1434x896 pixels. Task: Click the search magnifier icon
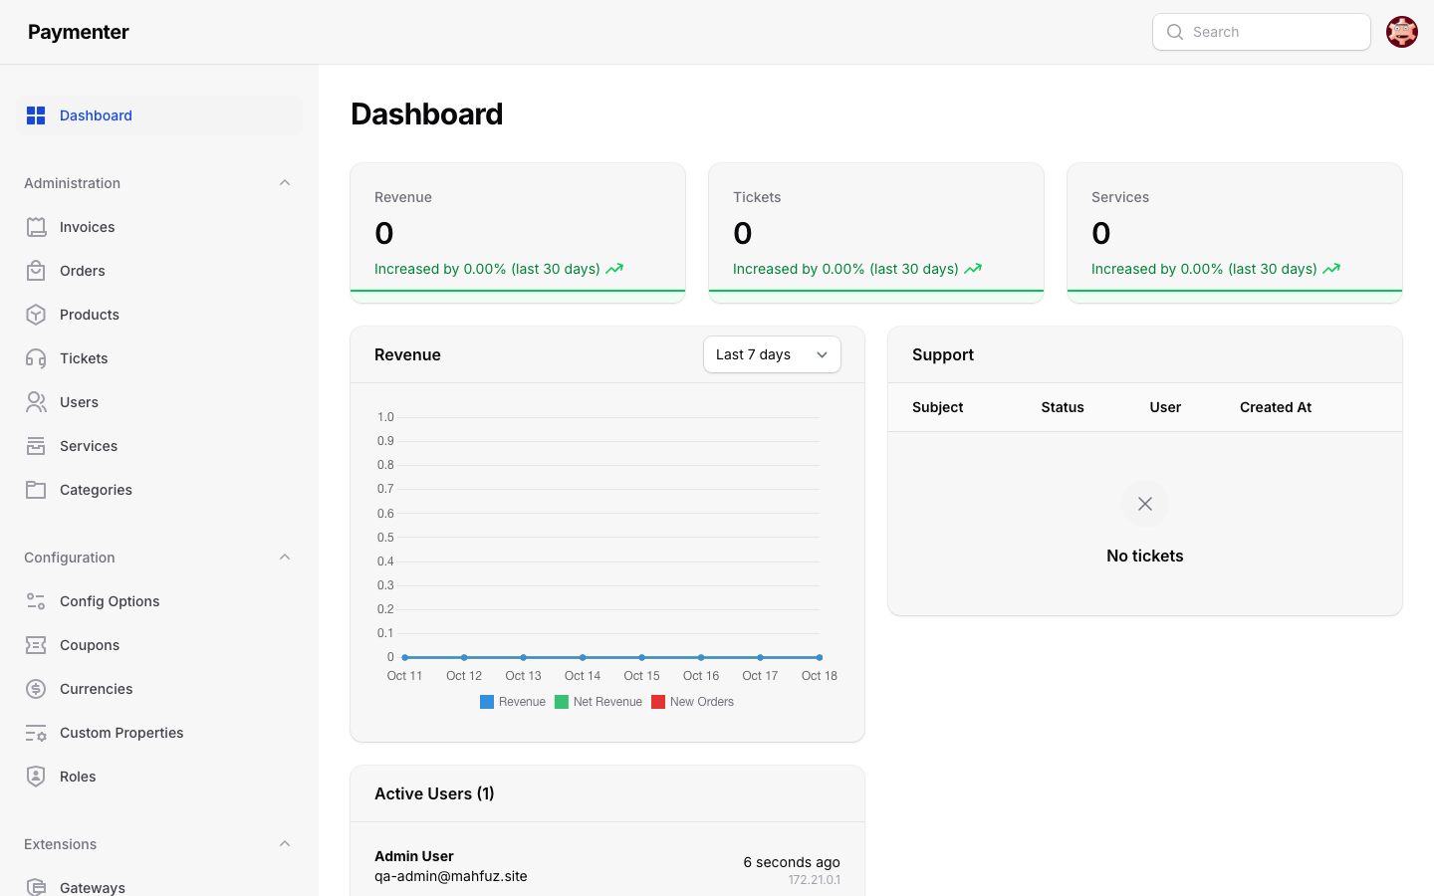1175,32
